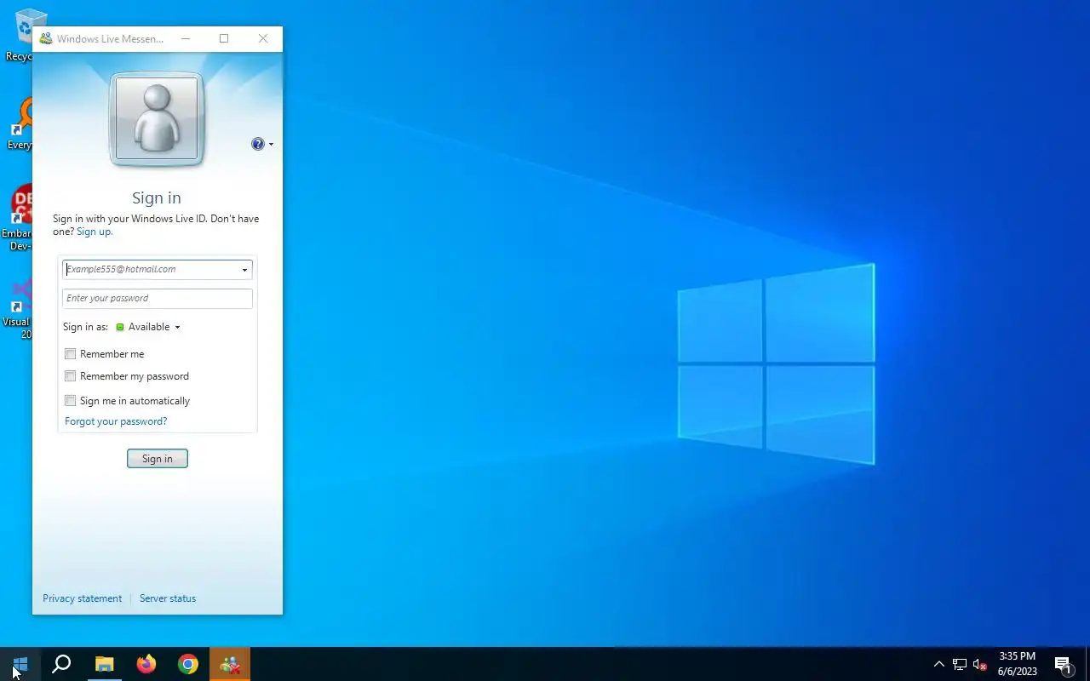
Task: Open the notification center icon
Action: tap(1063, 664)
